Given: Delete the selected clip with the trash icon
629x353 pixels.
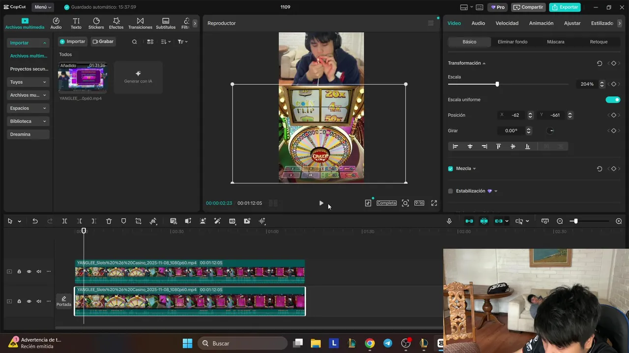Looking at the screenshot, I should (x=109, y=221).
